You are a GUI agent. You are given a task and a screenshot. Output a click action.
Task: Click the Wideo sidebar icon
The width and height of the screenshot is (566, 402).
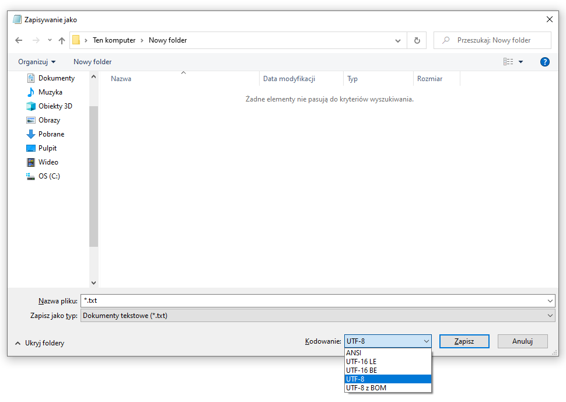click(30, 162)
